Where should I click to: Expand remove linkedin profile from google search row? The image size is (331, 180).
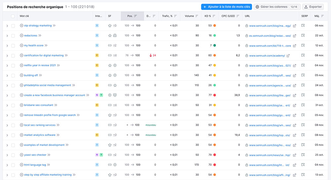coord(7,115)
